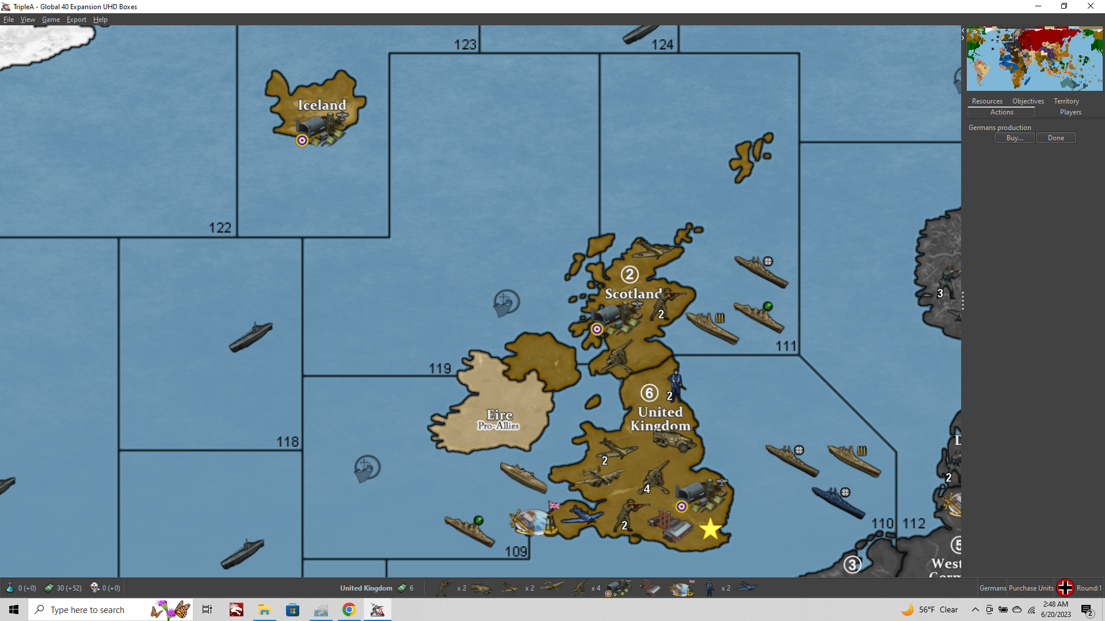Click the Purchase Units status text
The height and width of the screenshot is (621, 1105).
click(x=1031, y=588)
